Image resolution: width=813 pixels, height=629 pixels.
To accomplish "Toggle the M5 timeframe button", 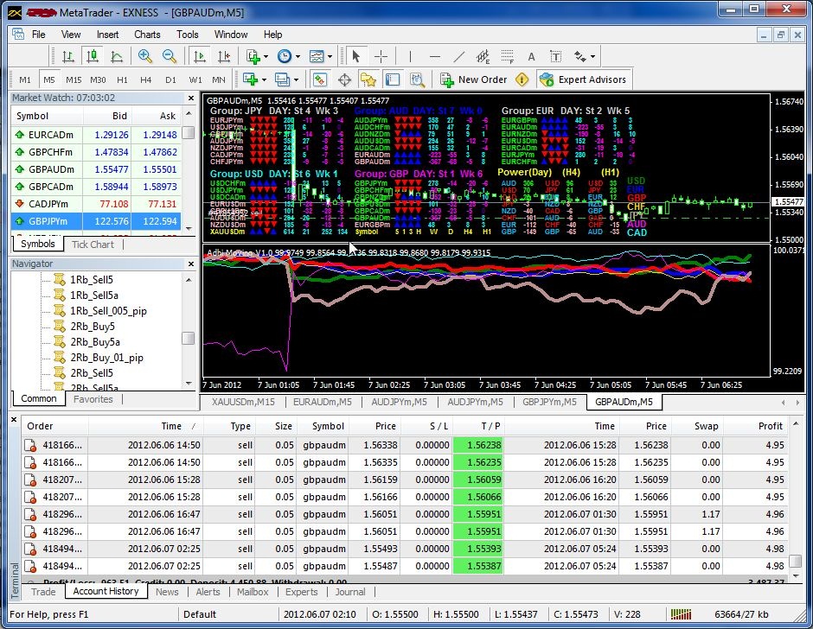I will point(49,79).
